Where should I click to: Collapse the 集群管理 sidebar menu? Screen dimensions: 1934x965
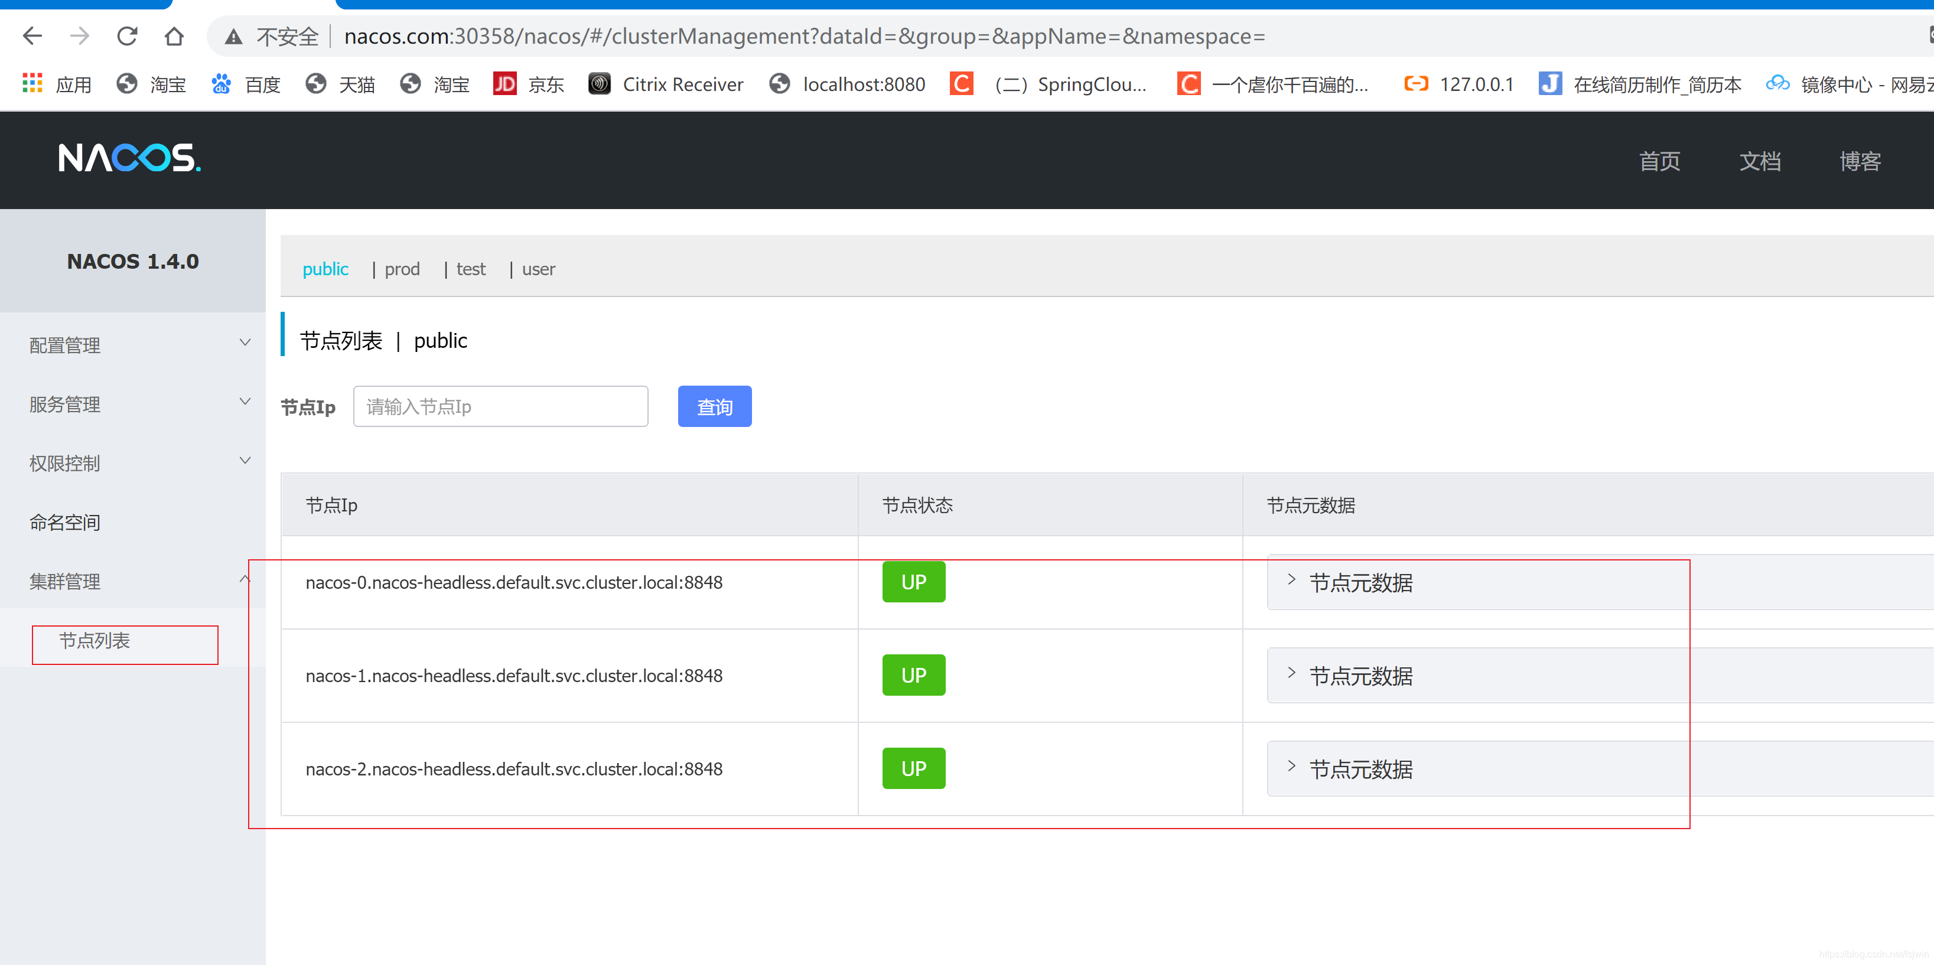coord(133,582)
